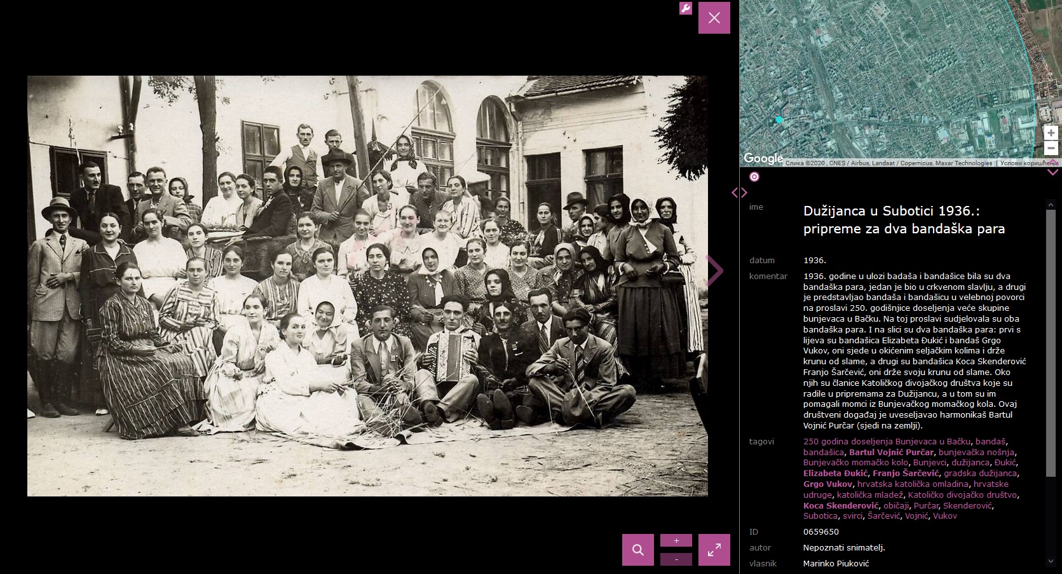Expand upward using the pink up chevron
The width and height of the screenshot is (1062, 574).
[1052, 160]
